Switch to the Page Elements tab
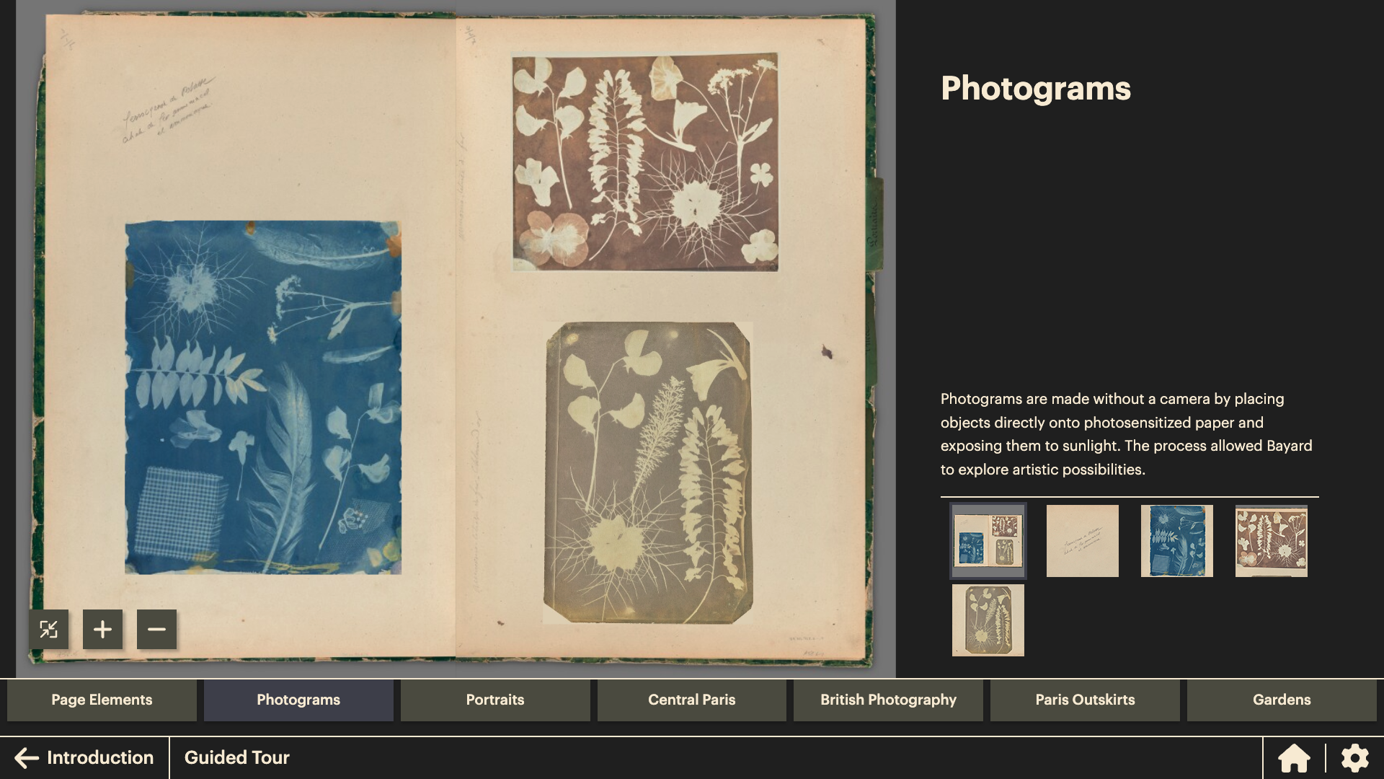 102,700
